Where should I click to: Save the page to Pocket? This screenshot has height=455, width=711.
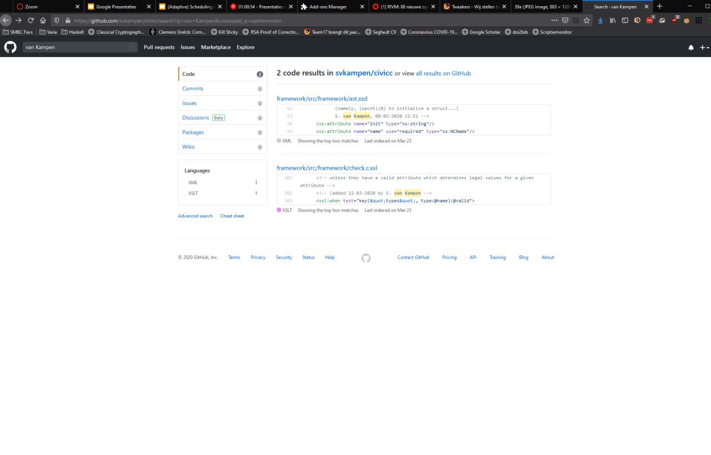pyautogui.click(x=565, y=20)
